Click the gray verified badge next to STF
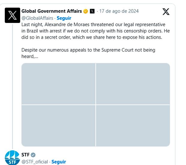Image resolution: width=186 pixels, height=165 pixels. [33, 155]
